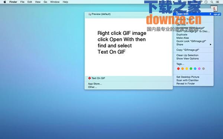Expand the Open With submenu arrow
The height and width of the screenshot is (139, 223).
[210, 14]
